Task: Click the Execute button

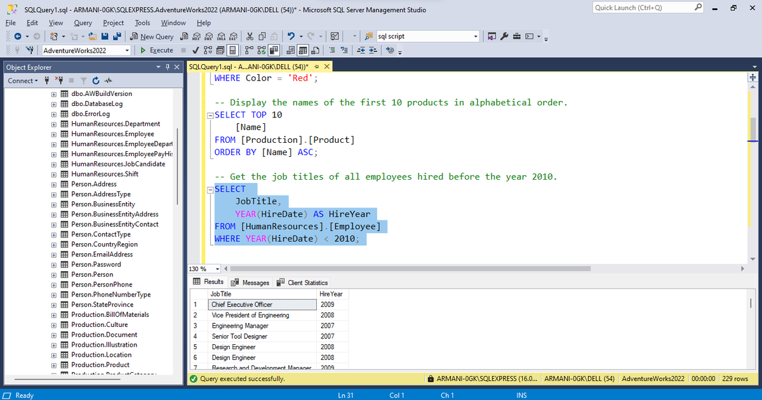Action: coord(157,50)
